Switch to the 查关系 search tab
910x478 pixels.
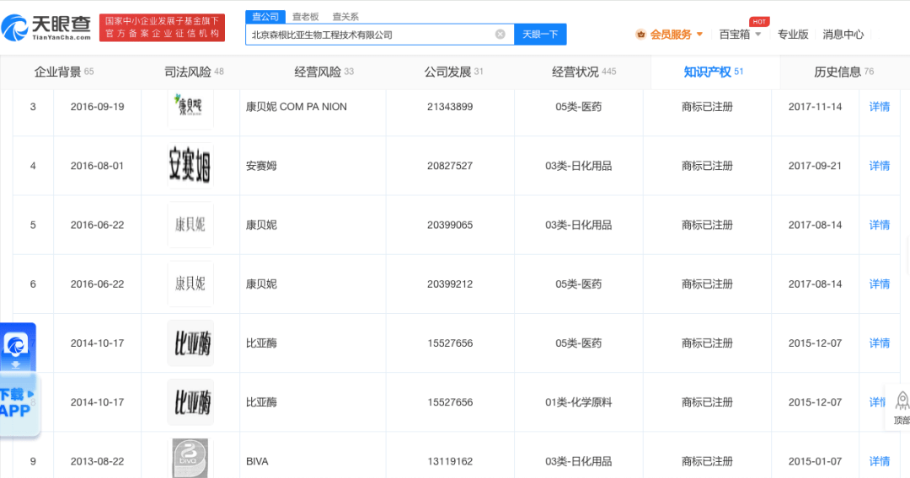(345, 16)
